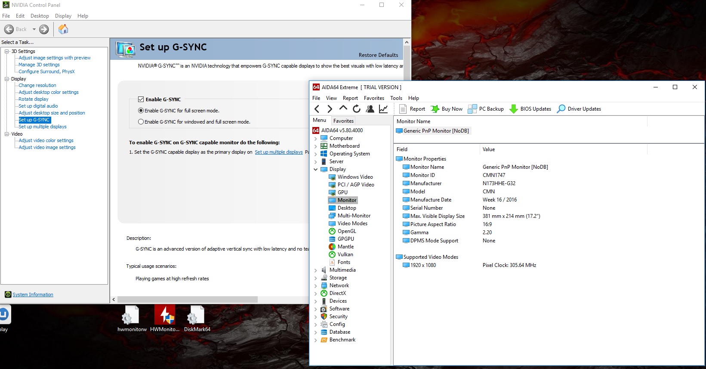Click Buy Now in AIDA64 toolbar
This screenshot has width=706, height=369.
pyautogui.click(x=447, y=109)
